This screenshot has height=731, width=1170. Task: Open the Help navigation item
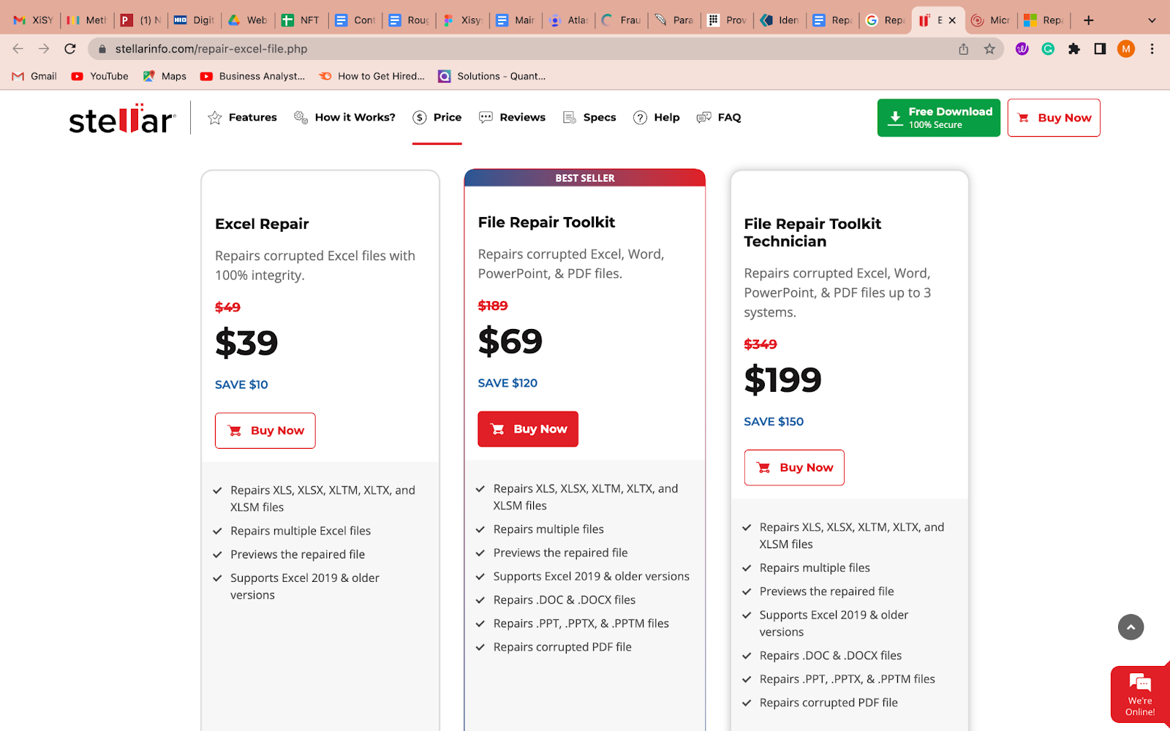pos(656,118)
